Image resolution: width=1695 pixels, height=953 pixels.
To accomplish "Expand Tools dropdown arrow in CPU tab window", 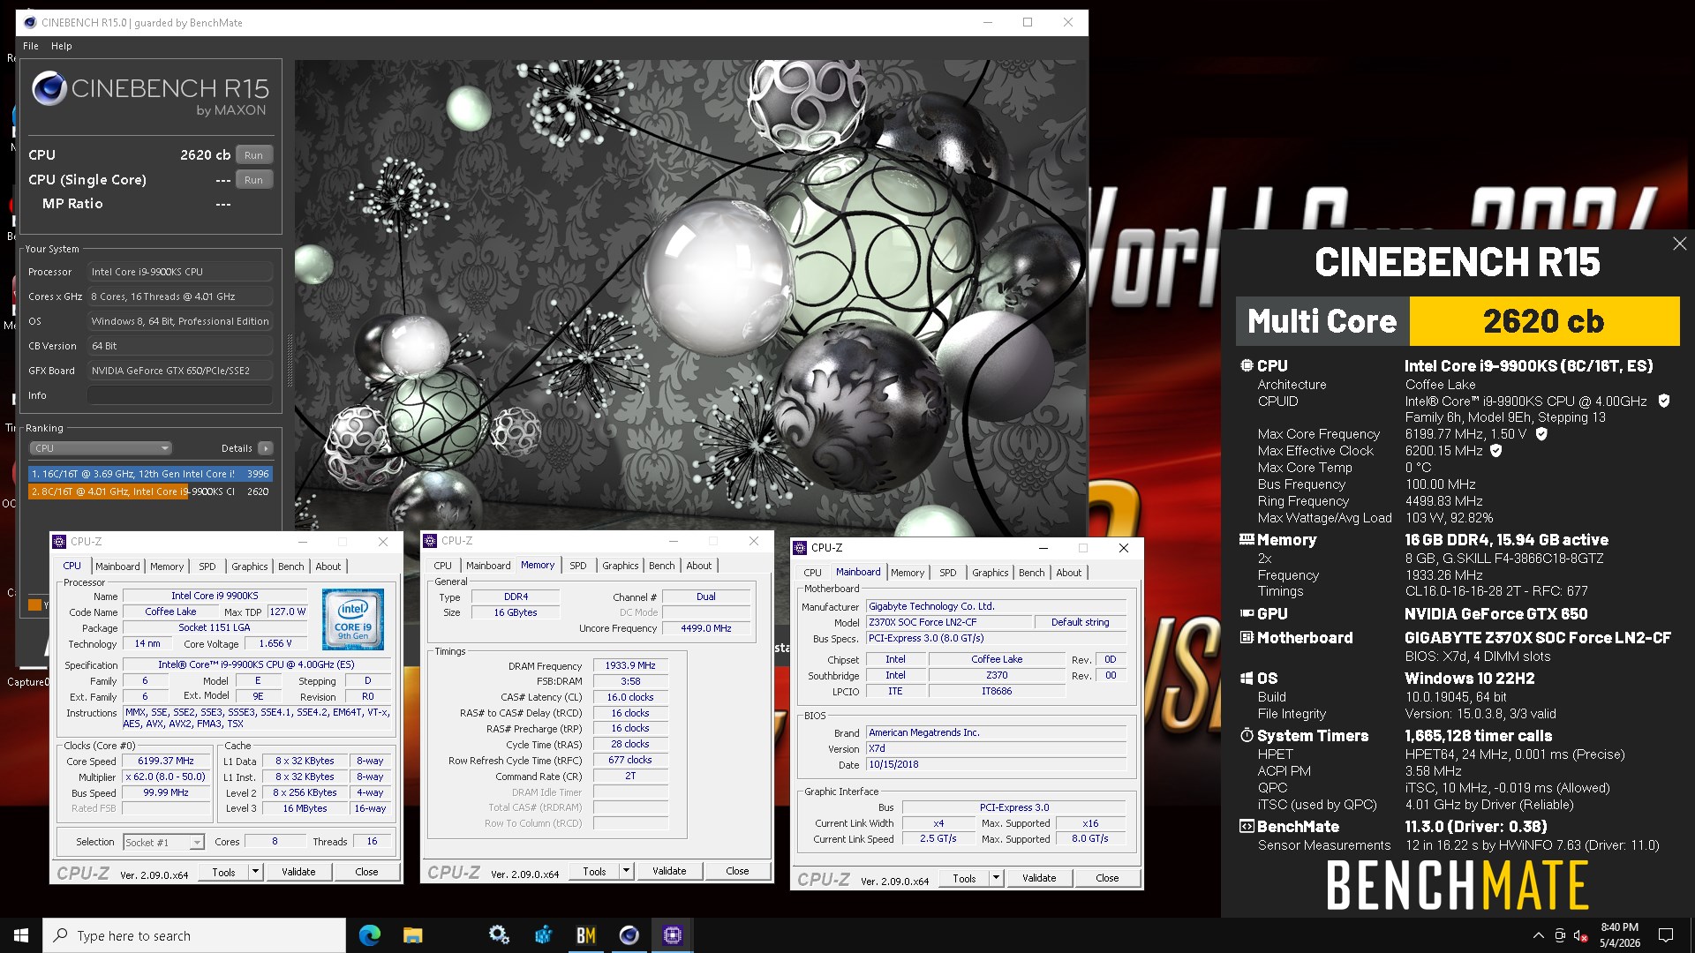I will click(255, 872).
